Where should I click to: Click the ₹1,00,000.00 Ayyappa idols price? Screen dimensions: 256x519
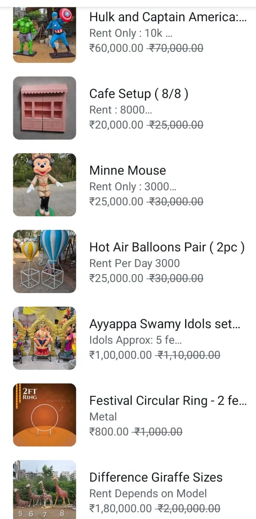pos(121,355)
